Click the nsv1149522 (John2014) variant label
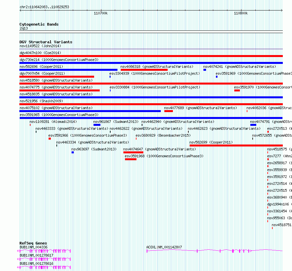The width and height of the screenshot is (292, 271). coord(40,46)
